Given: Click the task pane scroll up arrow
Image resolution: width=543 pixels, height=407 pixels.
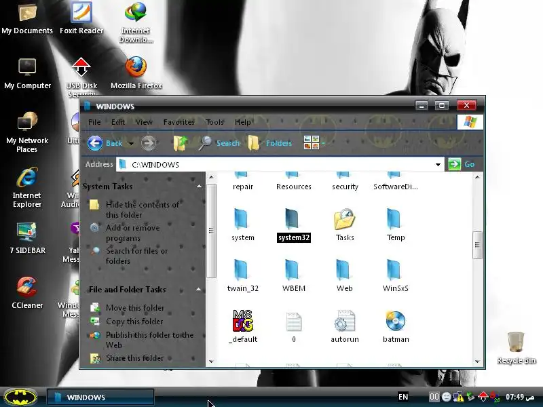Looking at the screenshot, I should click(211, 177).
